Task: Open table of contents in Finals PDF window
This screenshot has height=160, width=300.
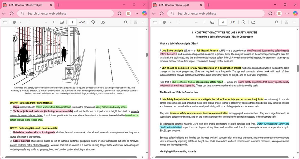Action: click(155, 22)
